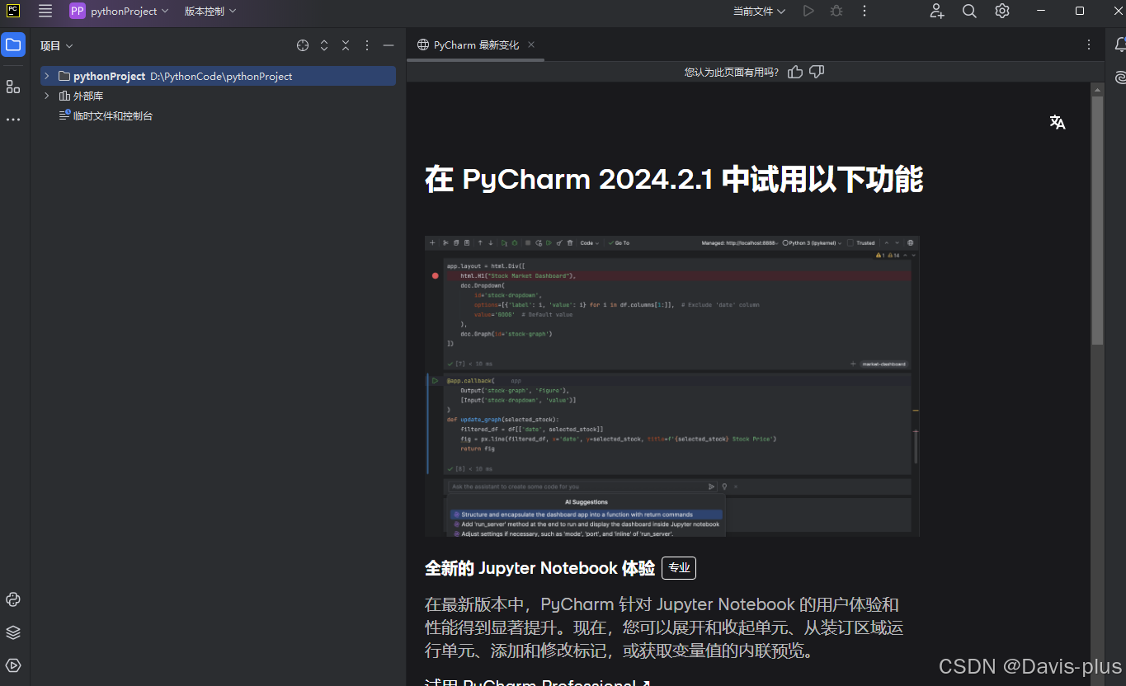Open the Structure tool window icon

(x=13, y=87)
